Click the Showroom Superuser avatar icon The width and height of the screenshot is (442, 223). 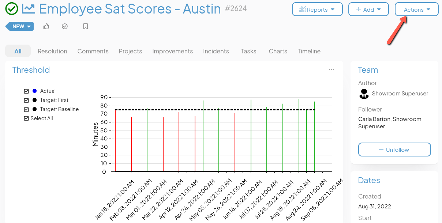[364, 94]
